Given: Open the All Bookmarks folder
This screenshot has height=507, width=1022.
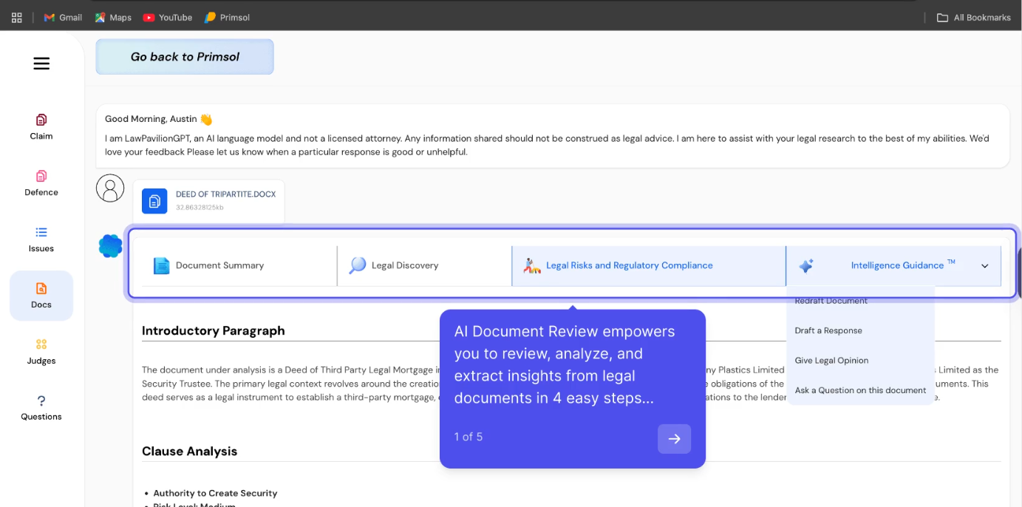Looking at the screenshot, I should (974, 17).
